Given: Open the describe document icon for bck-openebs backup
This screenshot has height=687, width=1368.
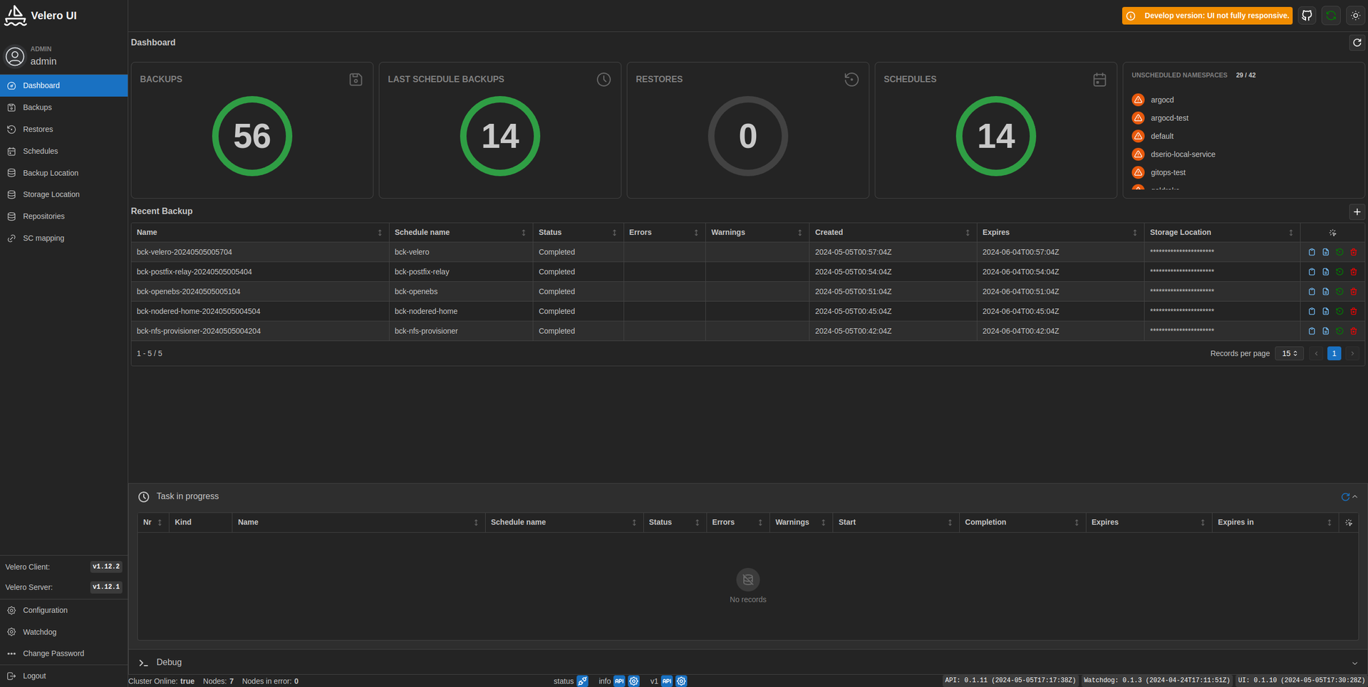Looking at the screenshot, I should pyautogui.click(x=1325, y=291).
